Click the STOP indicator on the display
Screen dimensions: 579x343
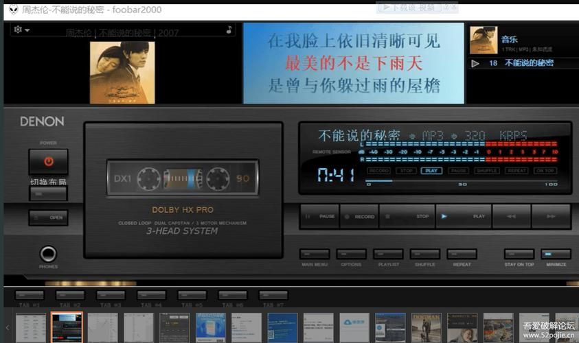pos(406,171)
